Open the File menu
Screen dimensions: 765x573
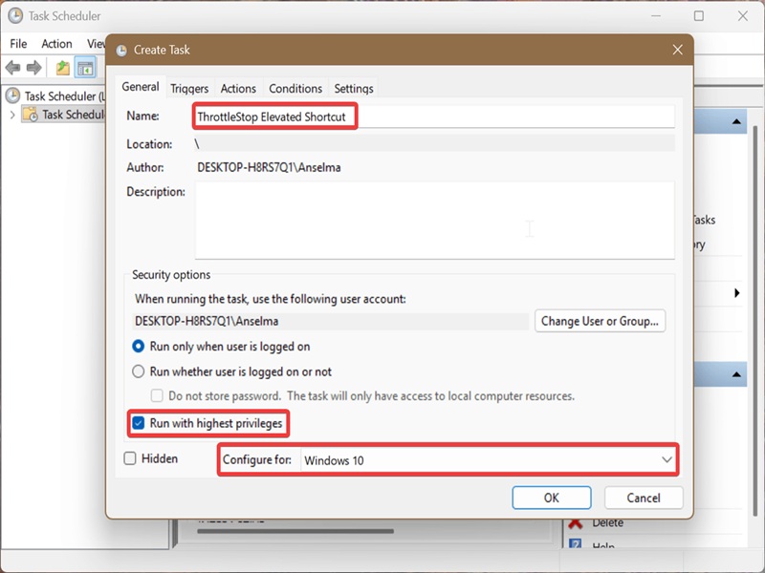pyautogui.click(x=18, y=44)
